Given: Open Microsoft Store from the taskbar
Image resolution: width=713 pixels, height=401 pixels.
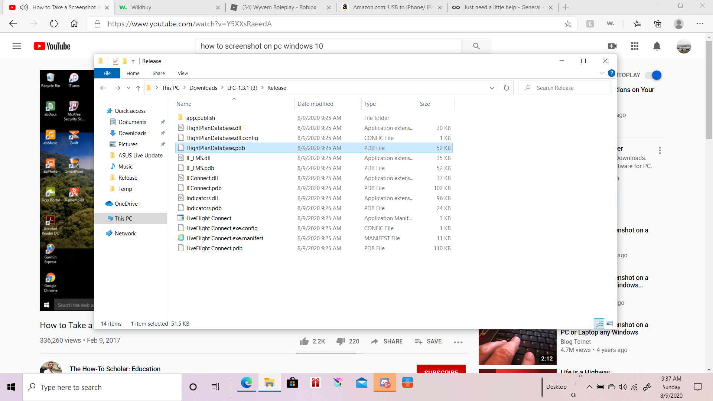Looking at the screenshot, I should click(292, 383).
